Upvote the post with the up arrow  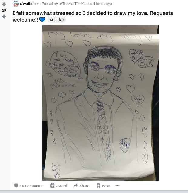tap(4, 4)
